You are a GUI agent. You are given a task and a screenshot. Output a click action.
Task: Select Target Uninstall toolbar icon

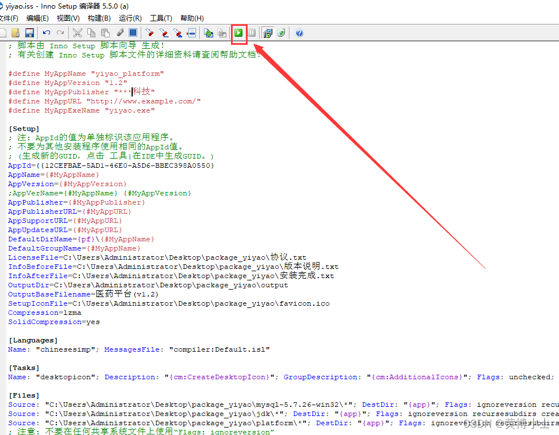(x=282, y=33)
